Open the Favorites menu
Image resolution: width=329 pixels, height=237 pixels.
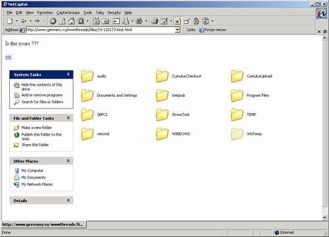point(45,13)
